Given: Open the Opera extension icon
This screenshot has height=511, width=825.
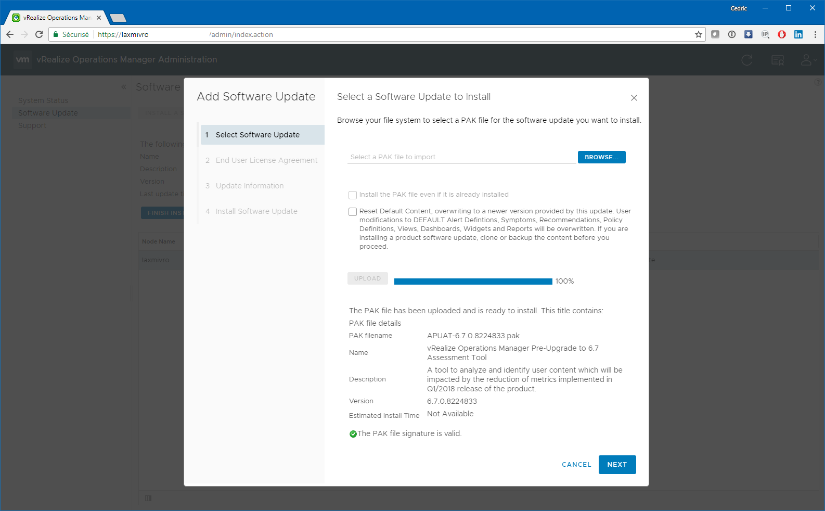Looking at the screenshot, I should pos(781,34).
